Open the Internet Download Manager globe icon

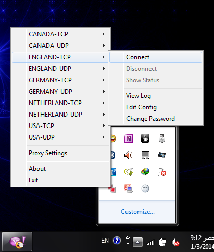point(145,172)
